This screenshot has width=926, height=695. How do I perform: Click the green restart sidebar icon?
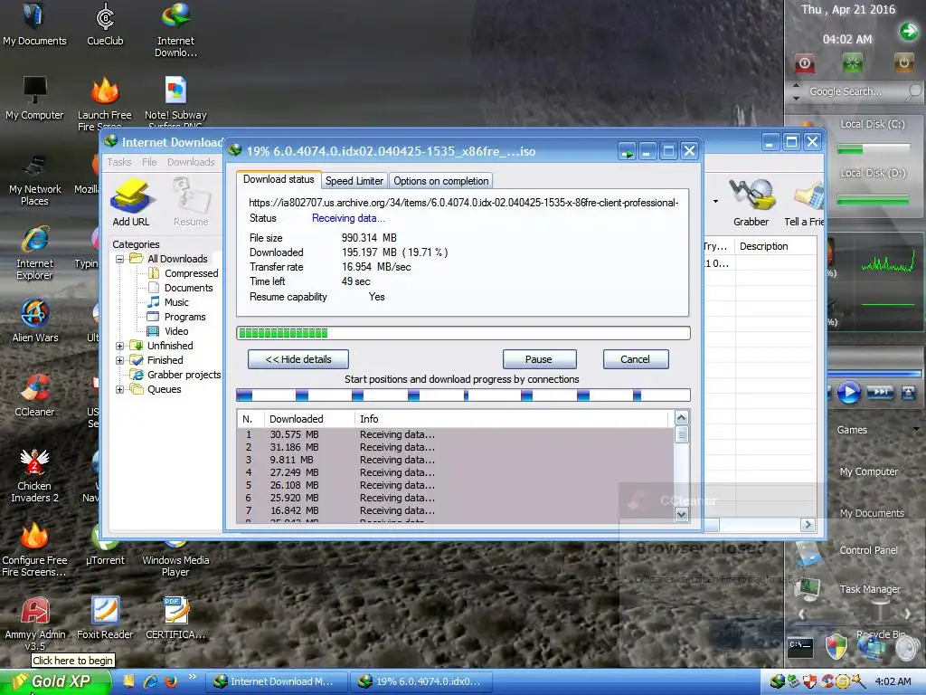pyautogui.click(x=852, y=62)
